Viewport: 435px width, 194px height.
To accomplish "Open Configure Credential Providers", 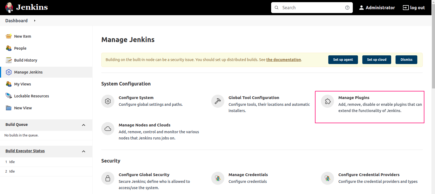I will (x=369, y=175).
